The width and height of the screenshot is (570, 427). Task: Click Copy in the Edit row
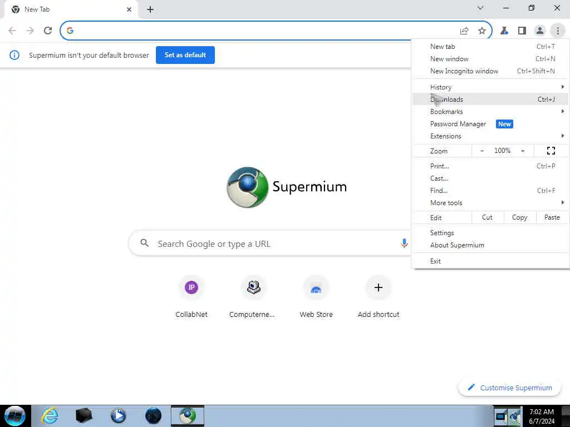pos(520,217)
